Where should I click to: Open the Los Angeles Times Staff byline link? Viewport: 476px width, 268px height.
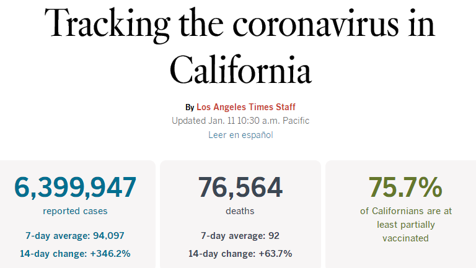point(246,107)
